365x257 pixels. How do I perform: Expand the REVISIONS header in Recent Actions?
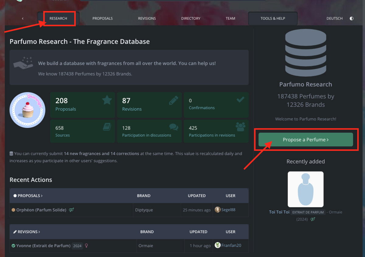tap(29, 232)
